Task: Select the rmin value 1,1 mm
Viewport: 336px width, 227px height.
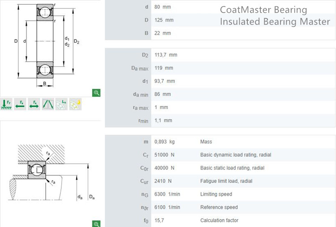Action: click(163, 120)
